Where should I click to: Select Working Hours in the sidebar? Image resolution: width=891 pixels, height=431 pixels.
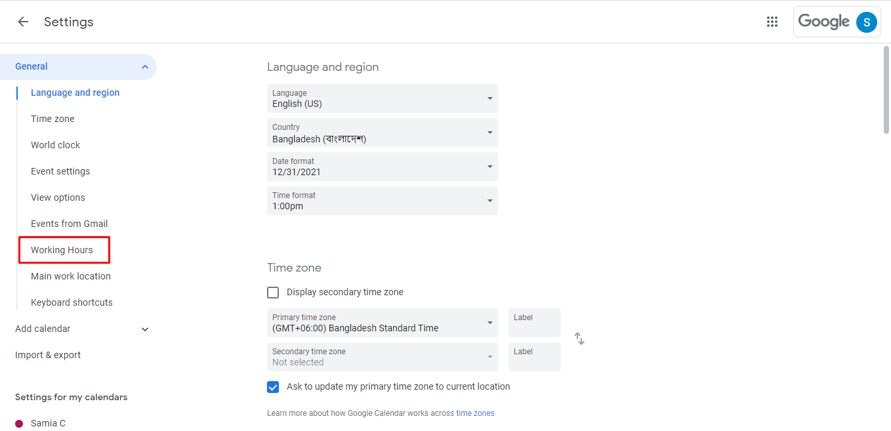tap(64, 249)
